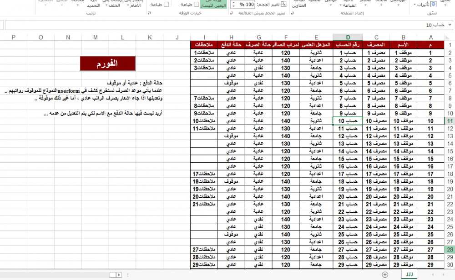Select the JJJ sheet tab
455x280 pixels.
pyautogui.click(x=409, y=274)
